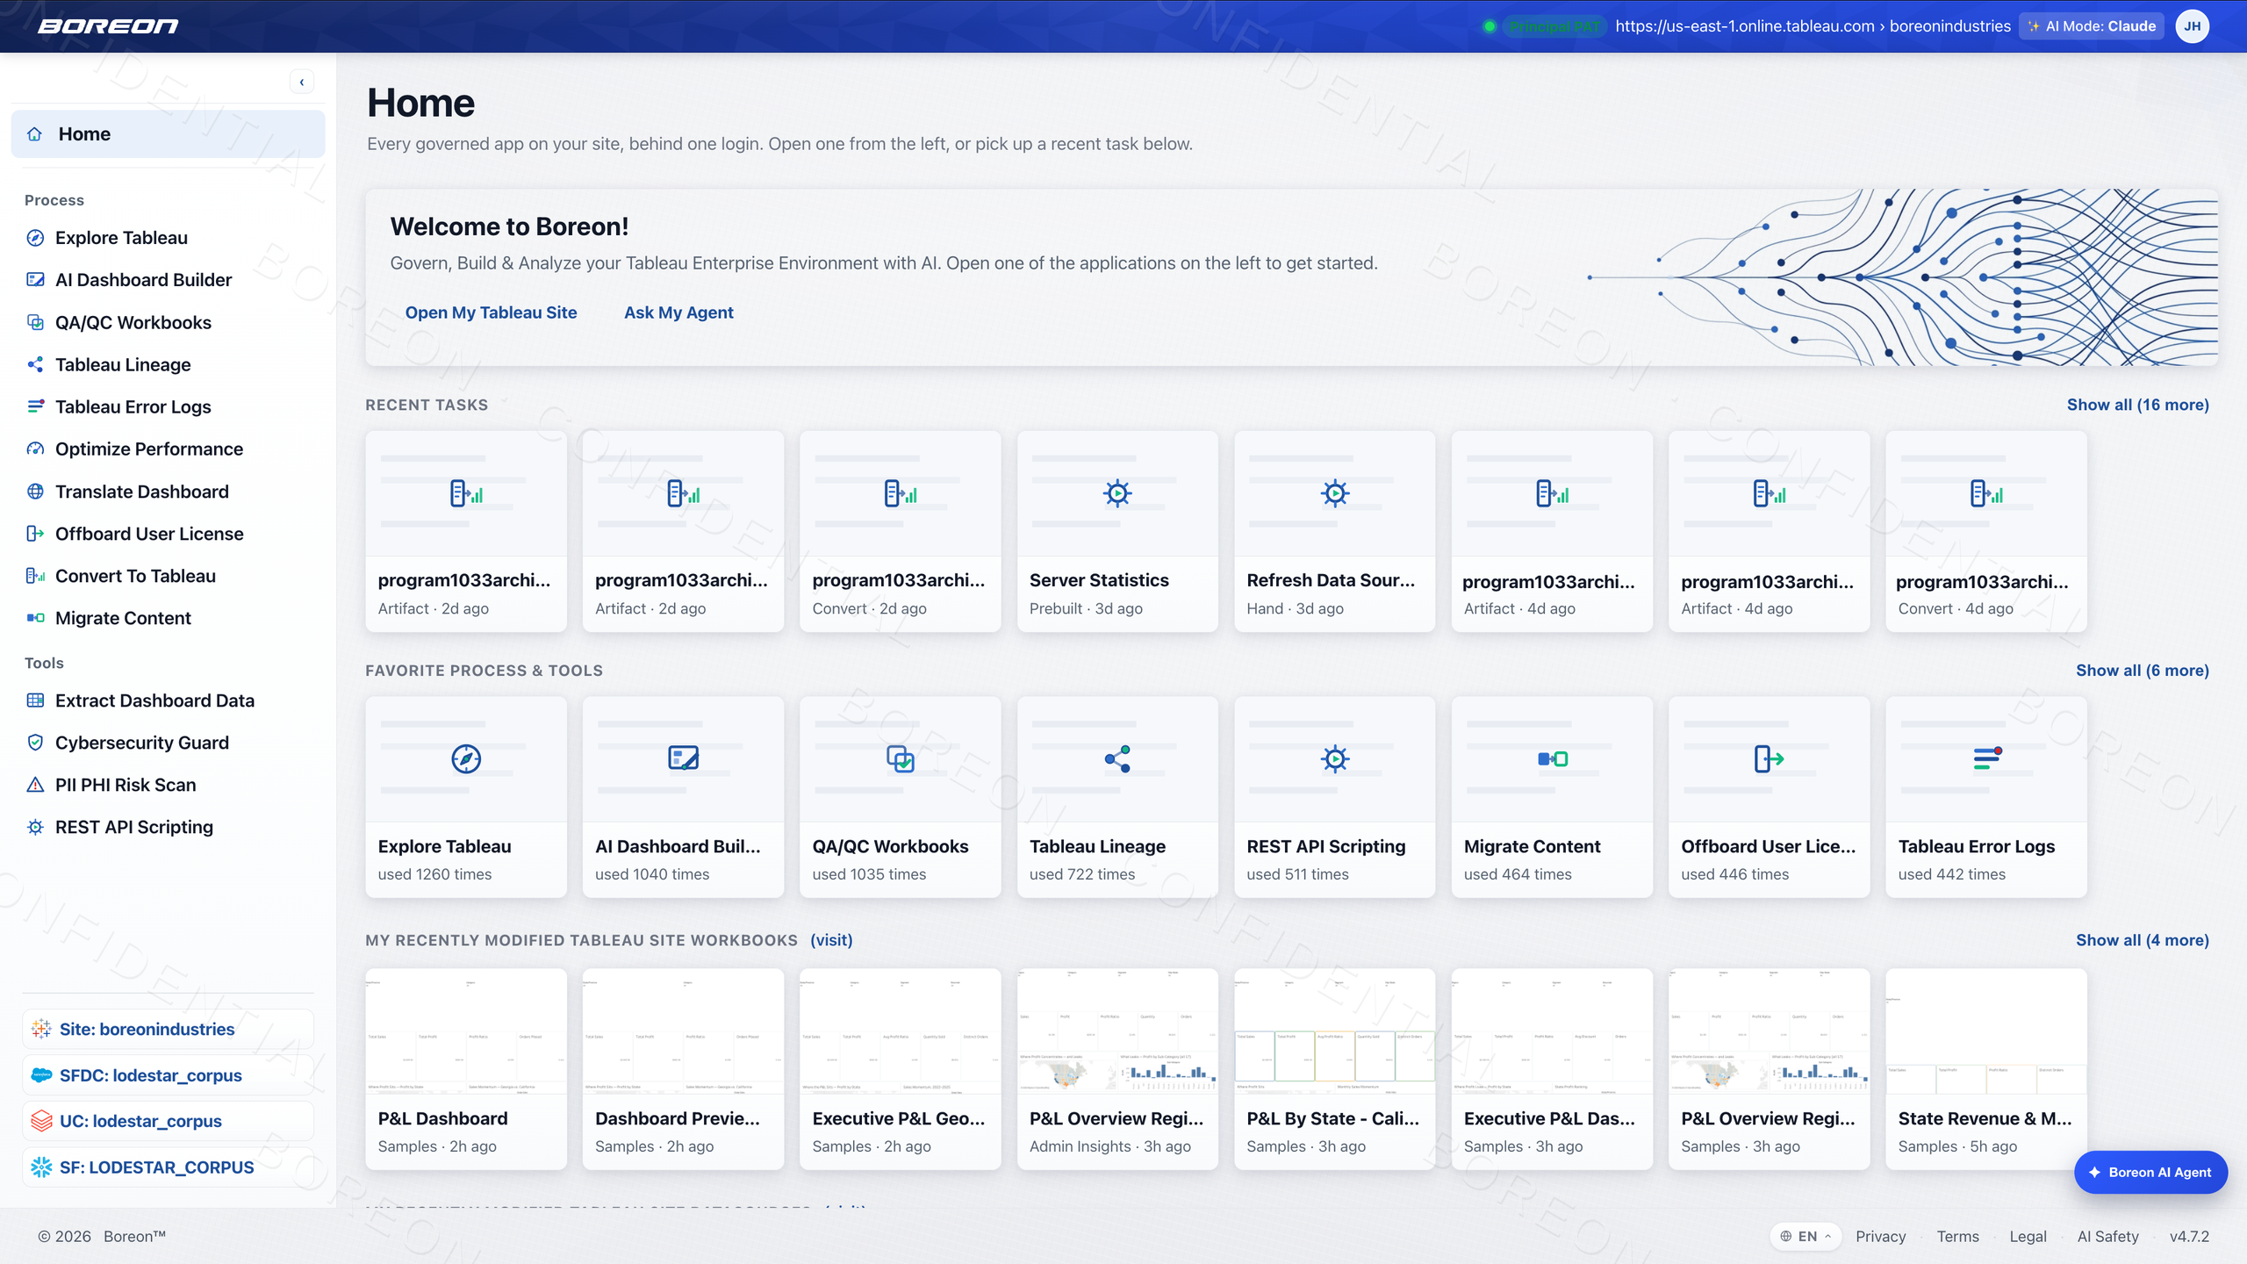This screenshot has height=1264, width=2247.
Task: Click the Tableau Lineage favorite card share icon
Action: coord(1117,758)
